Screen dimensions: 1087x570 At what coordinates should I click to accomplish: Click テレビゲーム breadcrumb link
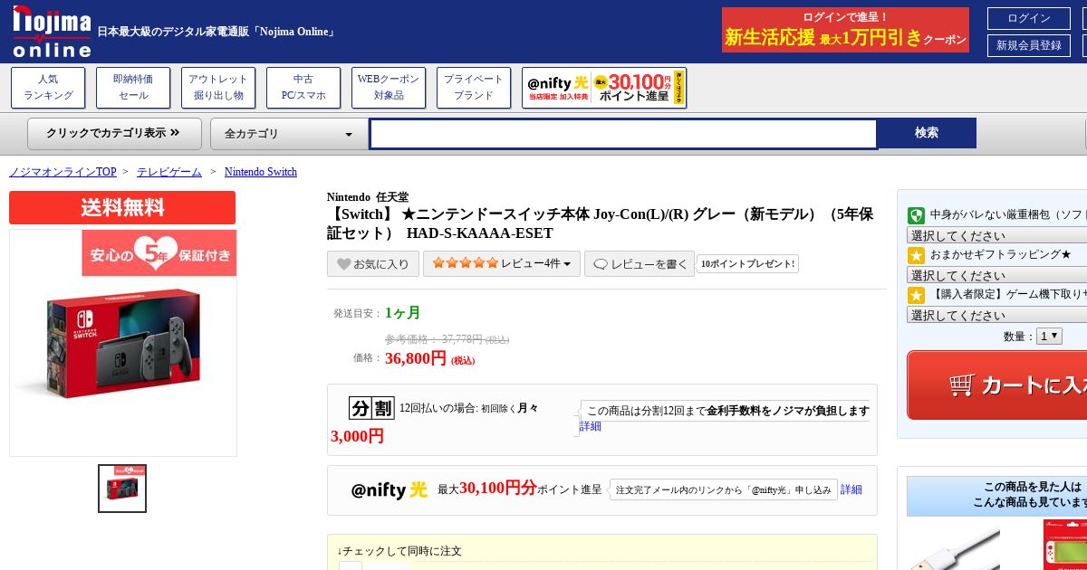tap(169, 172)
